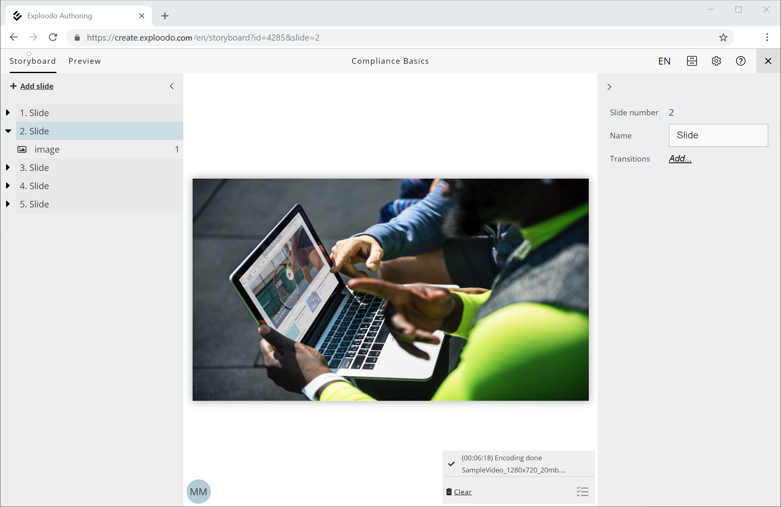The width and height of the screenshot is (781, 507).
Task: Expand the 1. Slide tree item
Action: (8, 112)
